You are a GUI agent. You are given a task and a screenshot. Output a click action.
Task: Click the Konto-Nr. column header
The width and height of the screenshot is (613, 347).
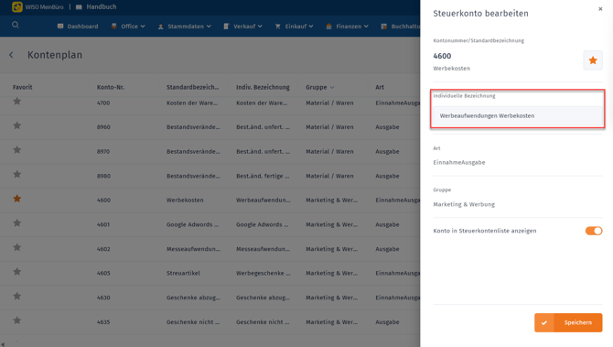point(110,87)
